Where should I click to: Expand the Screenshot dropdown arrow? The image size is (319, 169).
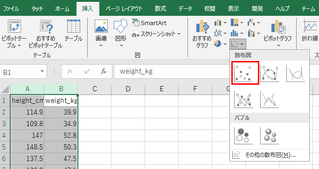click(x=179, y=34)
